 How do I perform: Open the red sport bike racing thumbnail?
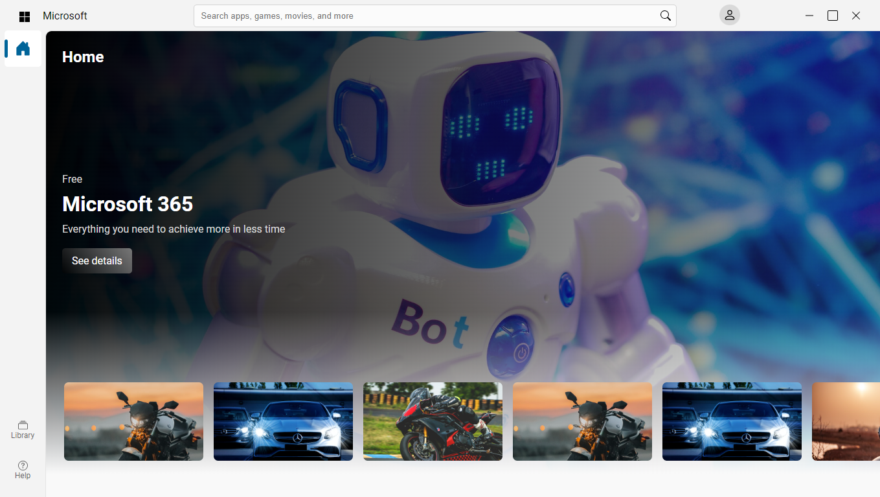433,421
